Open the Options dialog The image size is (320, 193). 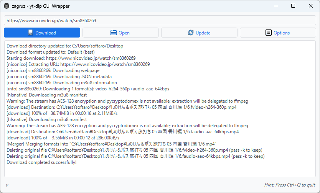278,33
